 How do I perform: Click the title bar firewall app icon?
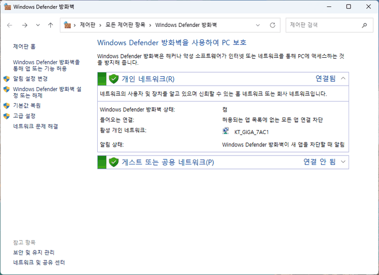[7, 7]
